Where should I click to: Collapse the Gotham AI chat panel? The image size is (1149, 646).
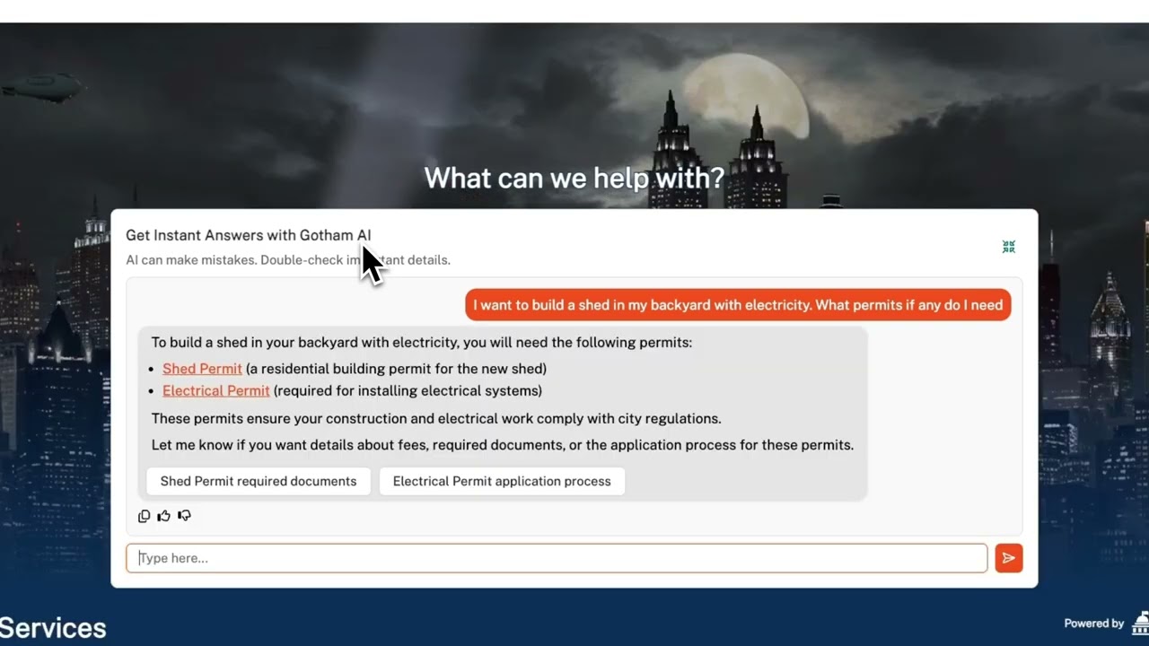(x=1008, y=247)
